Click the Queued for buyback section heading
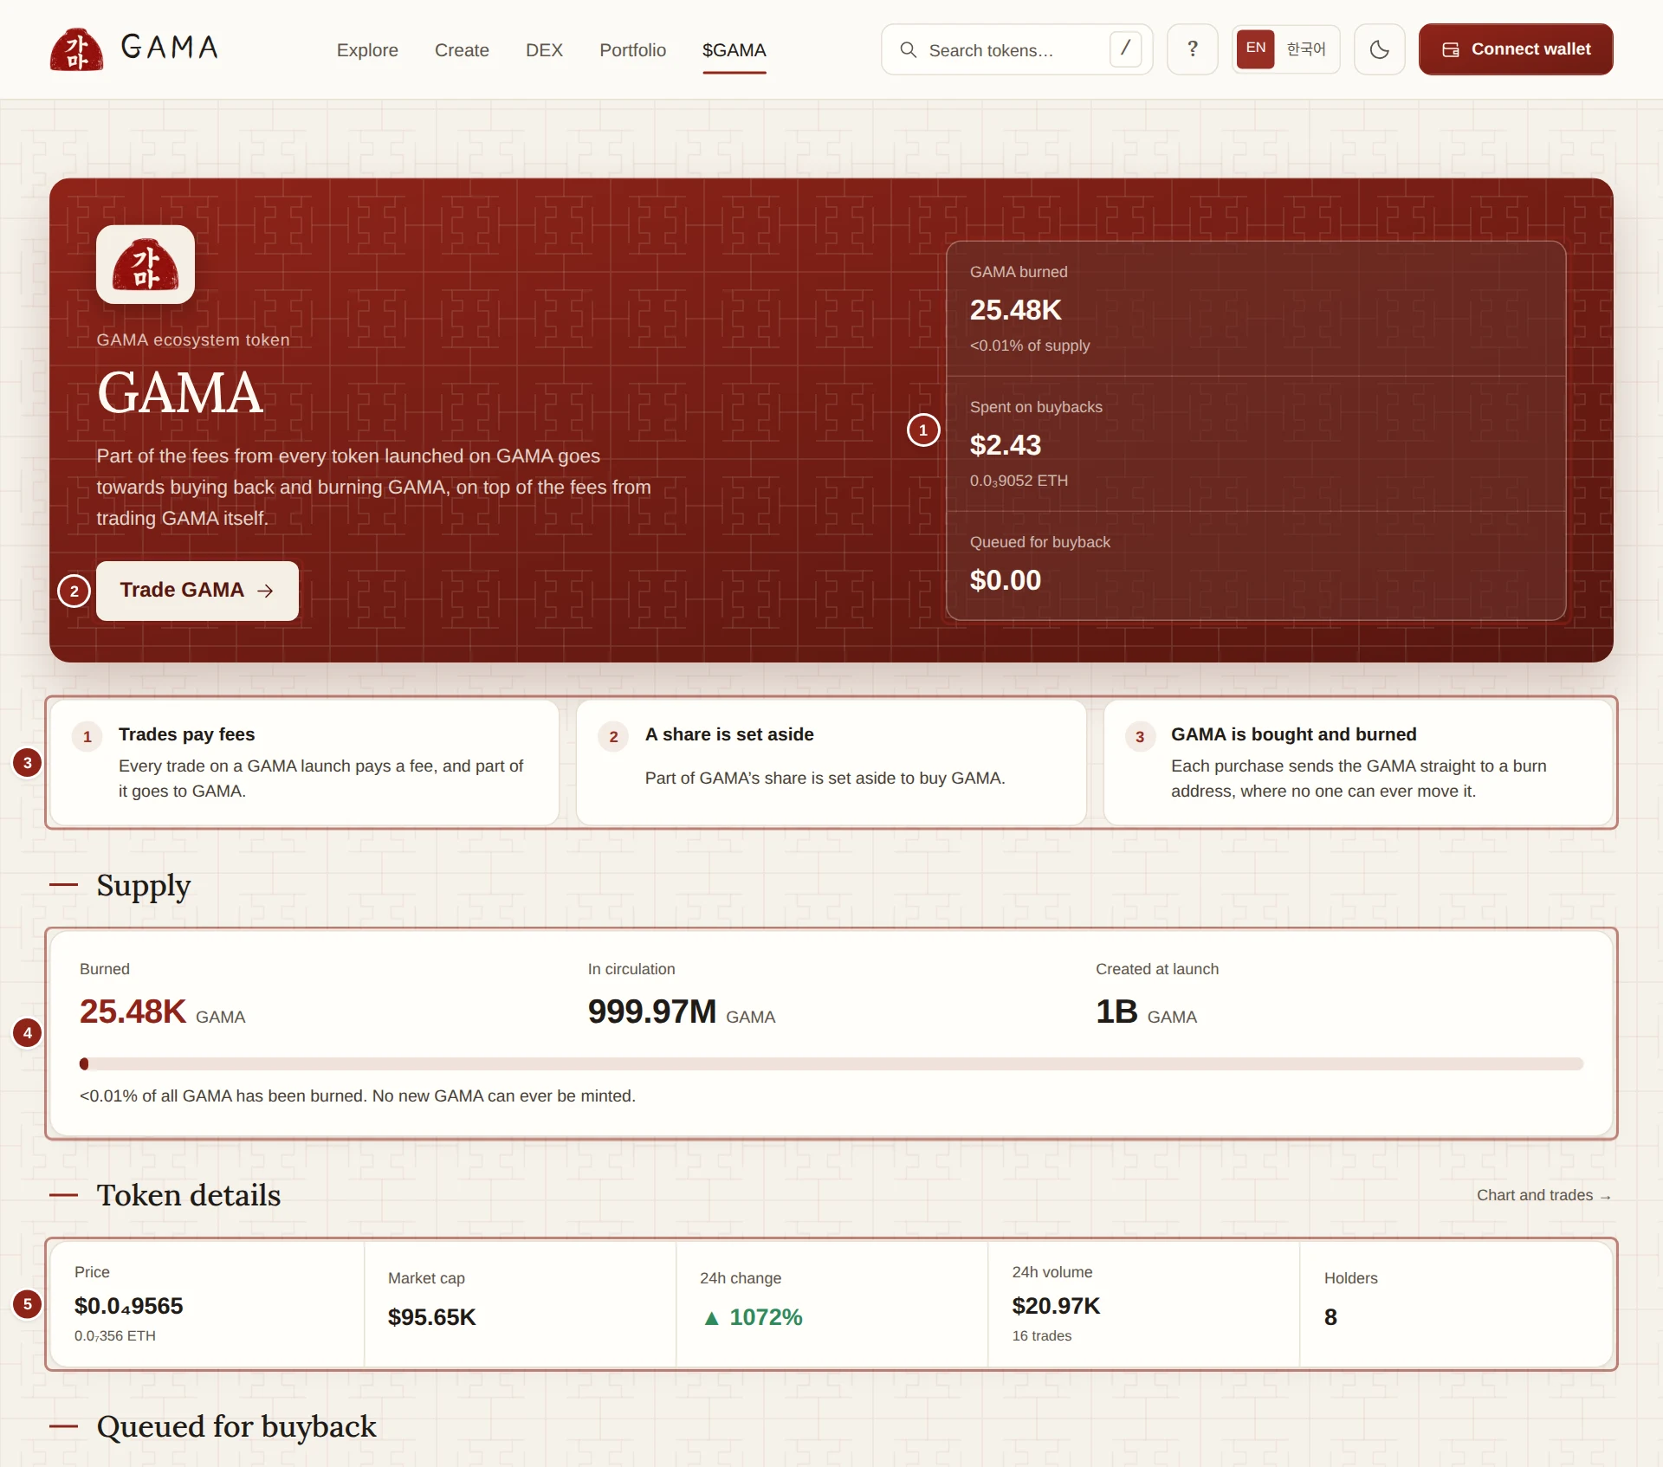Screen dimensions: 1663x1467 [x=236, y=1426]
